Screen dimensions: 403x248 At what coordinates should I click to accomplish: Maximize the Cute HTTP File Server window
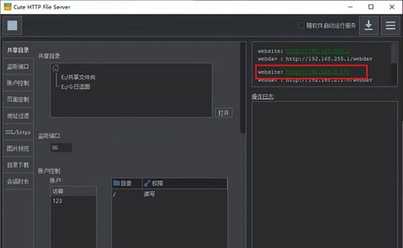371,7
